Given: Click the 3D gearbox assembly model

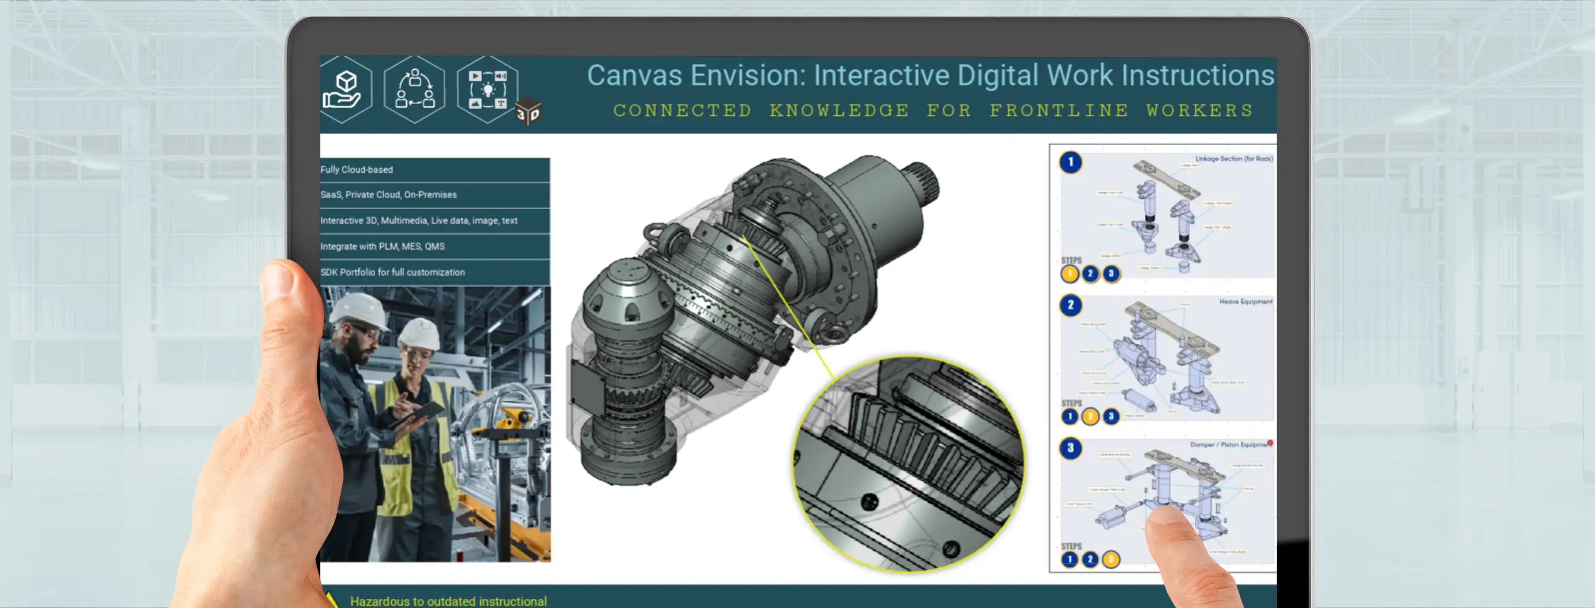Looking at the screenshot, I should click(x=752, y=319).
